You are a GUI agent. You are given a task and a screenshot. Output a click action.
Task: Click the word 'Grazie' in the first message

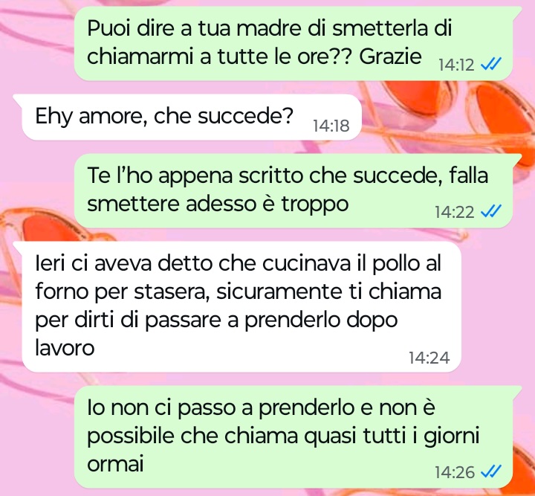[390, 57]
